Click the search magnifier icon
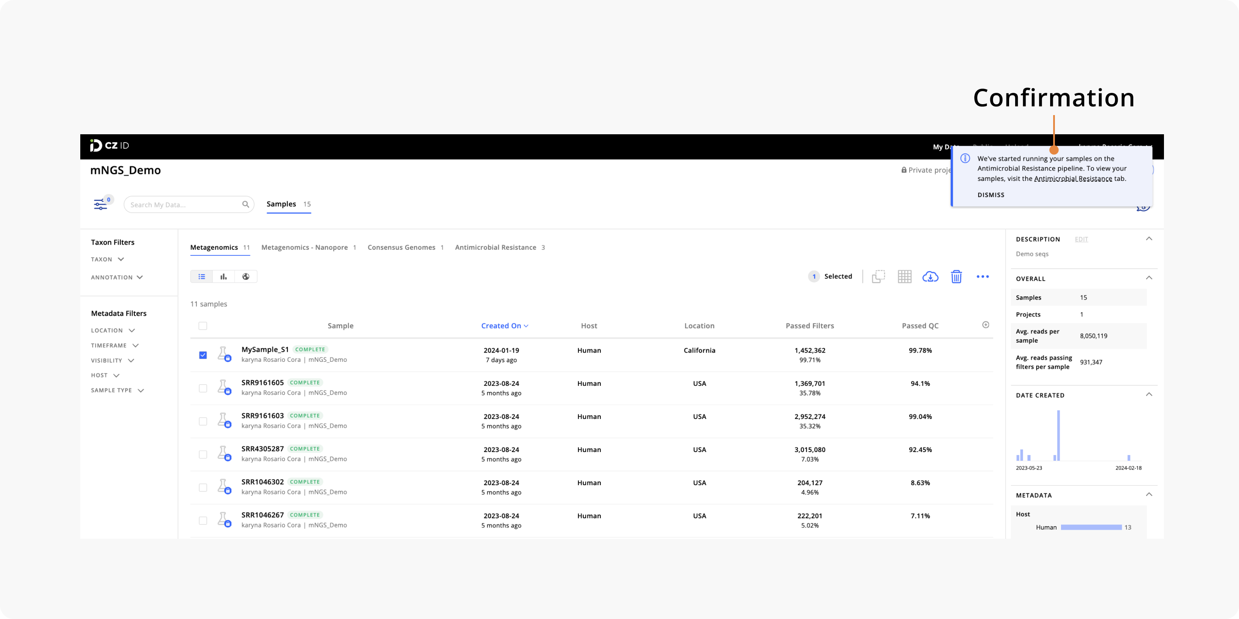 tap(245, 204)
